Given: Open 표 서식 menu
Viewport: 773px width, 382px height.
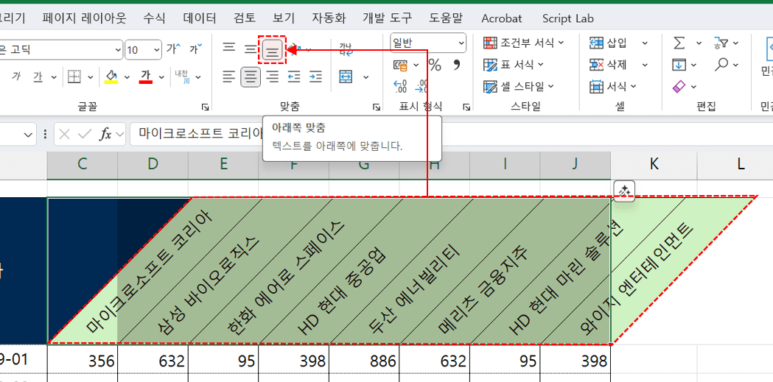Looking at the screenshot, I should click(x=513, y=65).
